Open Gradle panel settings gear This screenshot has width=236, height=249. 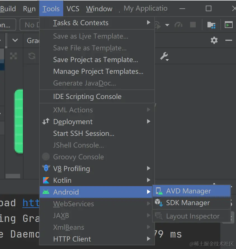214,40
